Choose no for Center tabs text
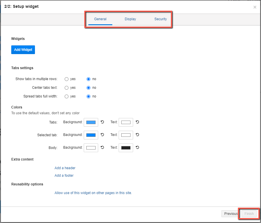Screen dimensions: 261x223 89,88
